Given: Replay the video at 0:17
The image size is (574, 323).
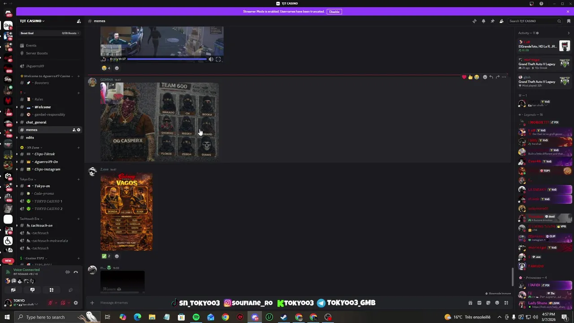Looking at the screenshot, I should pos(104,59).
